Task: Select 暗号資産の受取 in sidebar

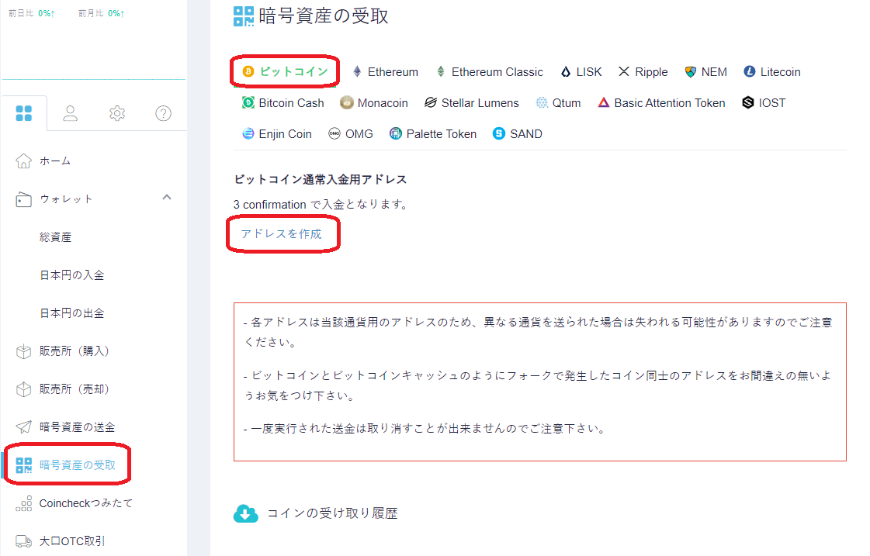Action: [x=77, y=465]
